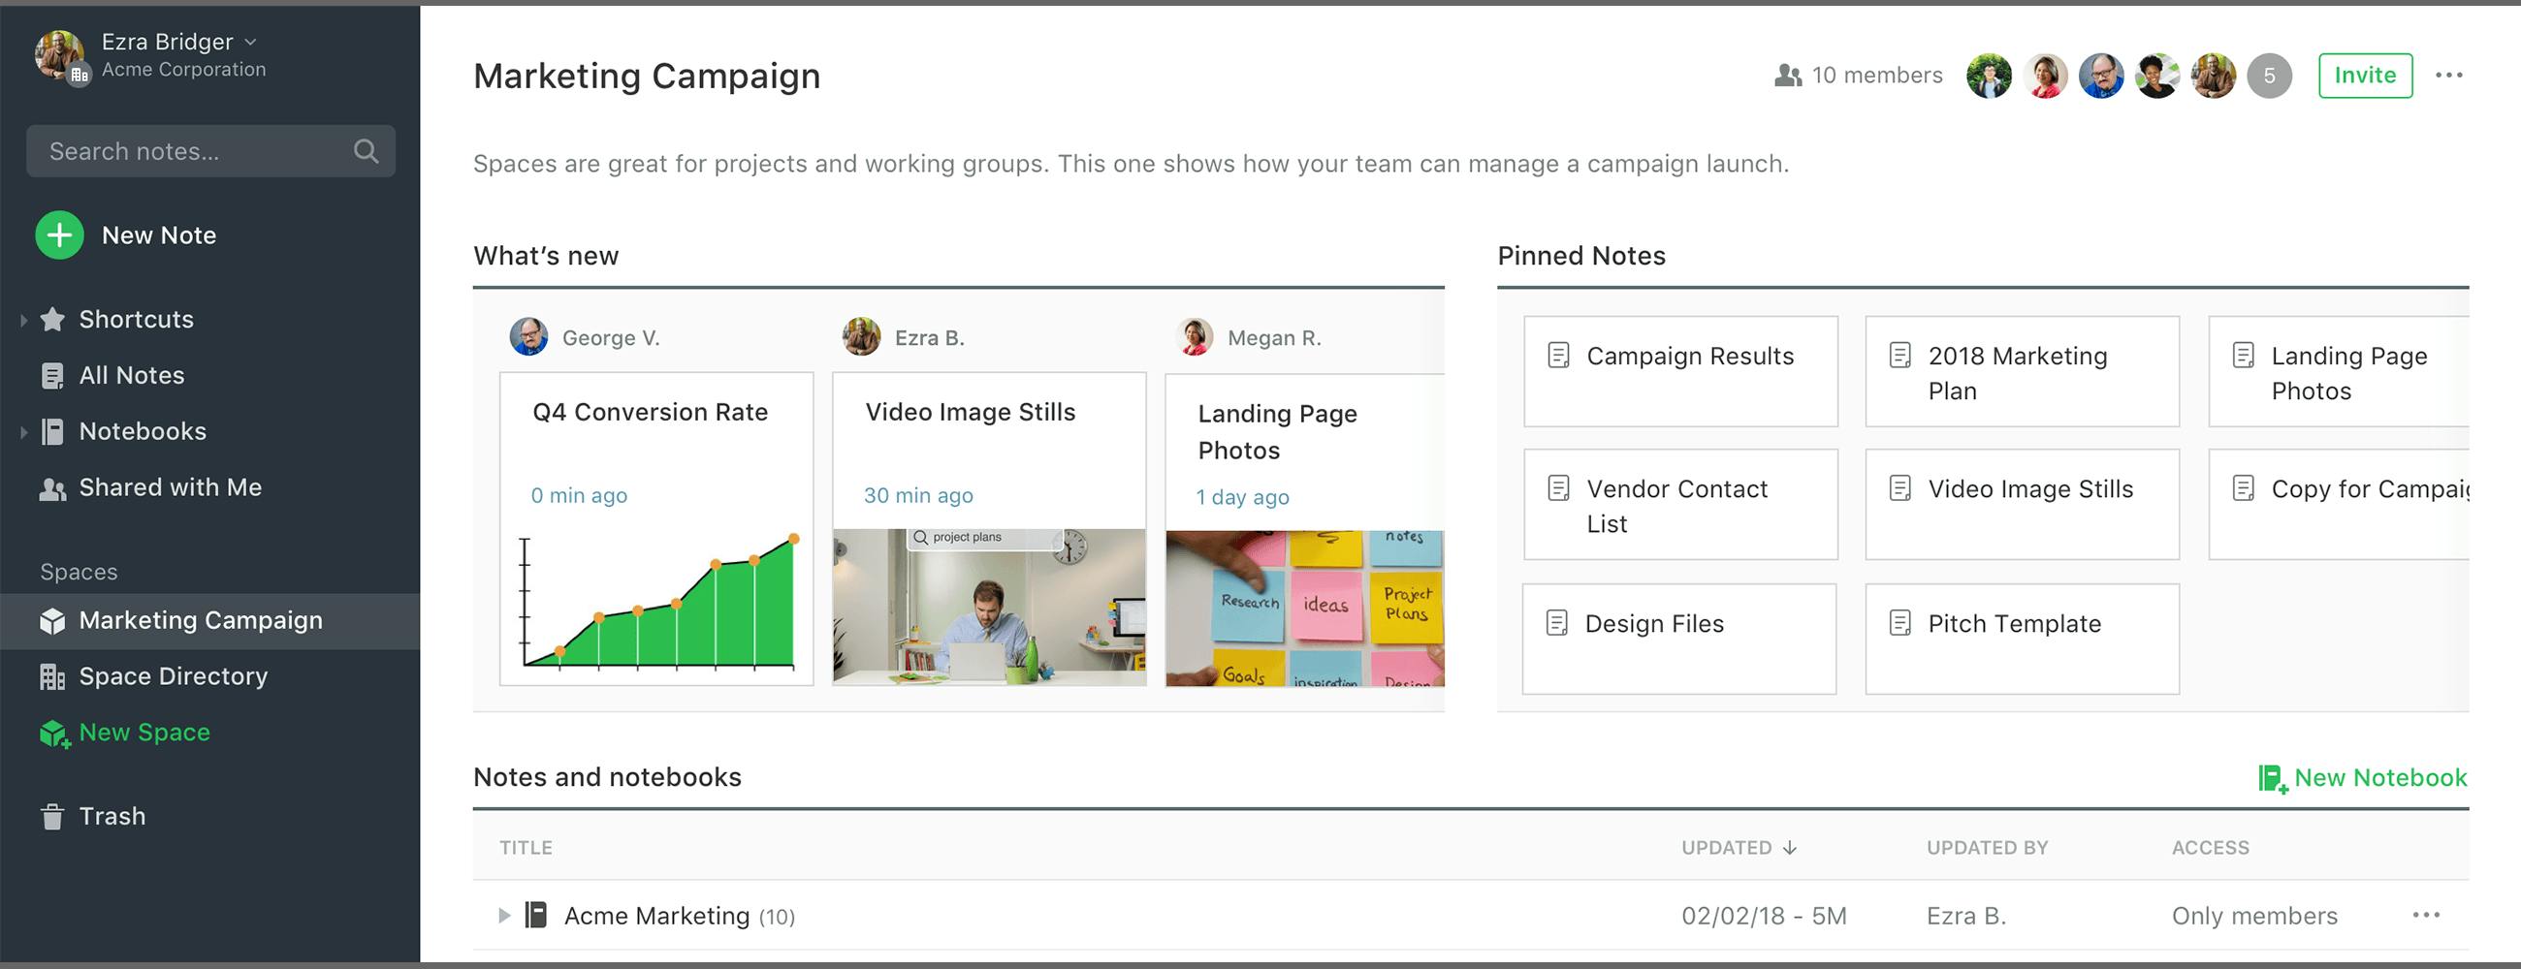Click the New Space cube icon

coord(53,734)
